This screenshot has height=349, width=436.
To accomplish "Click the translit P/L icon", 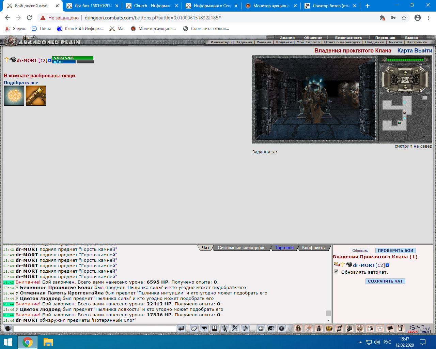I will (x=235, y=328).
